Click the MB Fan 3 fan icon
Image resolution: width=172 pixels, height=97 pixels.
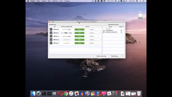click(x=51, y=40)
